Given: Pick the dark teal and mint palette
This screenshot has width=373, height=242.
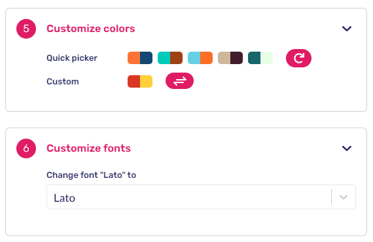Looking at the screenshot, I should pyautogui.click(x=260, y=58).
